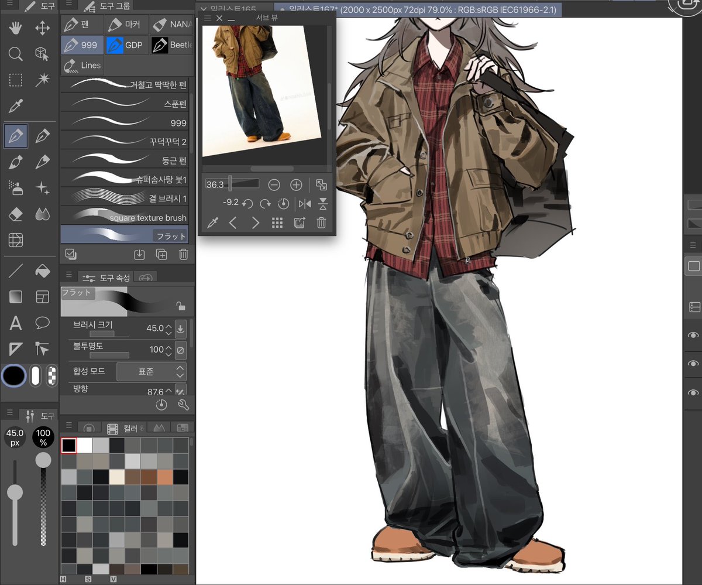The image size is (702, 585).
Task: Click the delete sub tool trash icon
Action: point(183,254)
